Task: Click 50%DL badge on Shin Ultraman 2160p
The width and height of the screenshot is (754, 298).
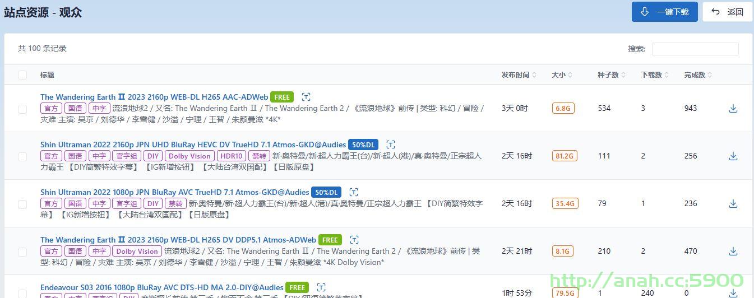Action: pyautogui.click(x=364, y=145)
